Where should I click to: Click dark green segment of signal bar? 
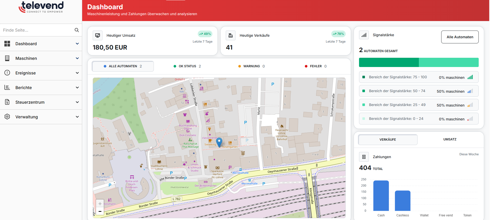tap(389, 62)
